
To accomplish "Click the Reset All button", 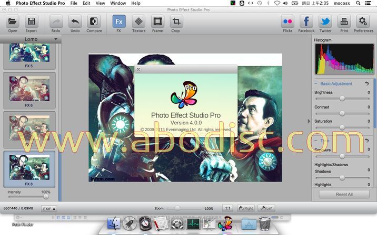I will 344,194.
